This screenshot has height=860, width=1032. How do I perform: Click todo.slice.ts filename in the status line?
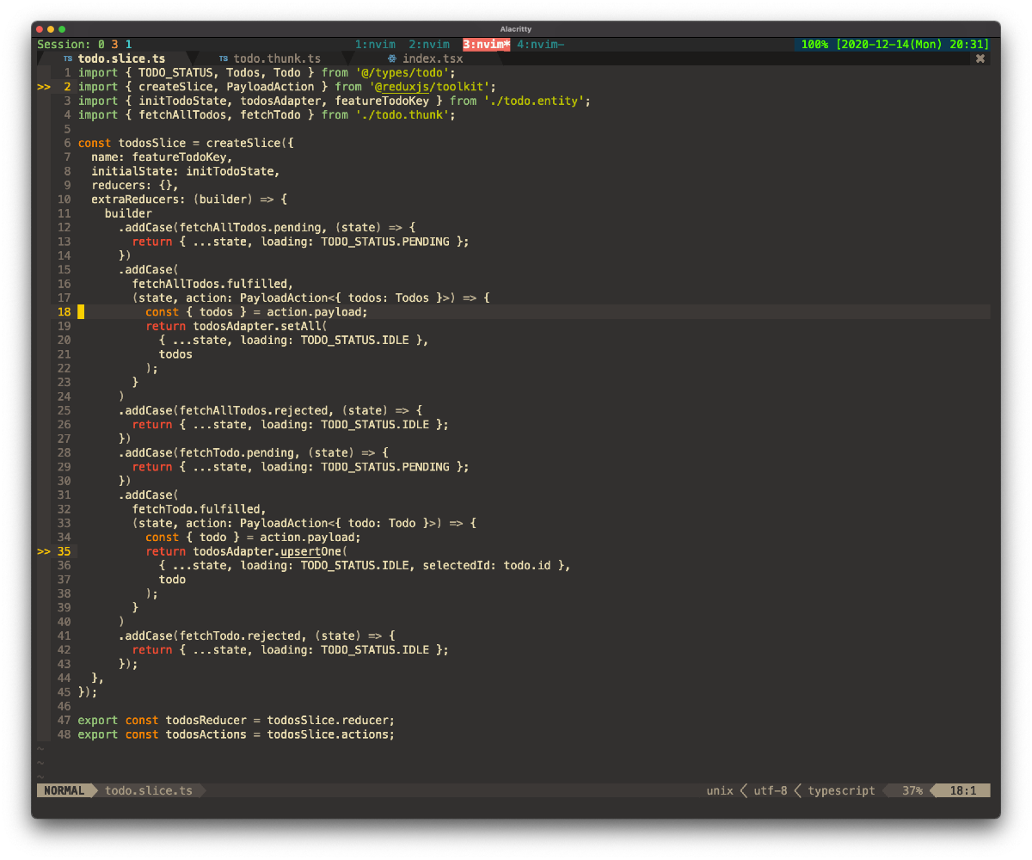[x=149, y=790]
